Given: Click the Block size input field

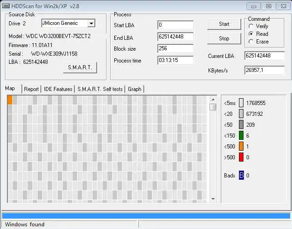Looking at the screenshot, I should point(175,48).
